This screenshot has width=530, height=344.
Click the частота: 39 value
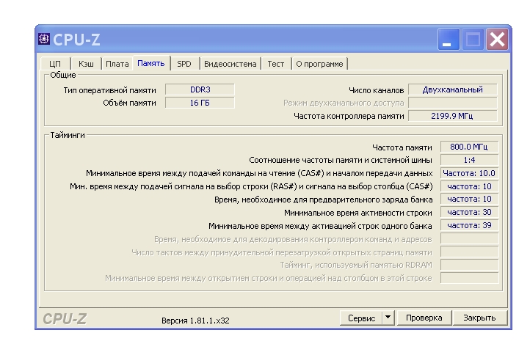(x=469, y=225)
